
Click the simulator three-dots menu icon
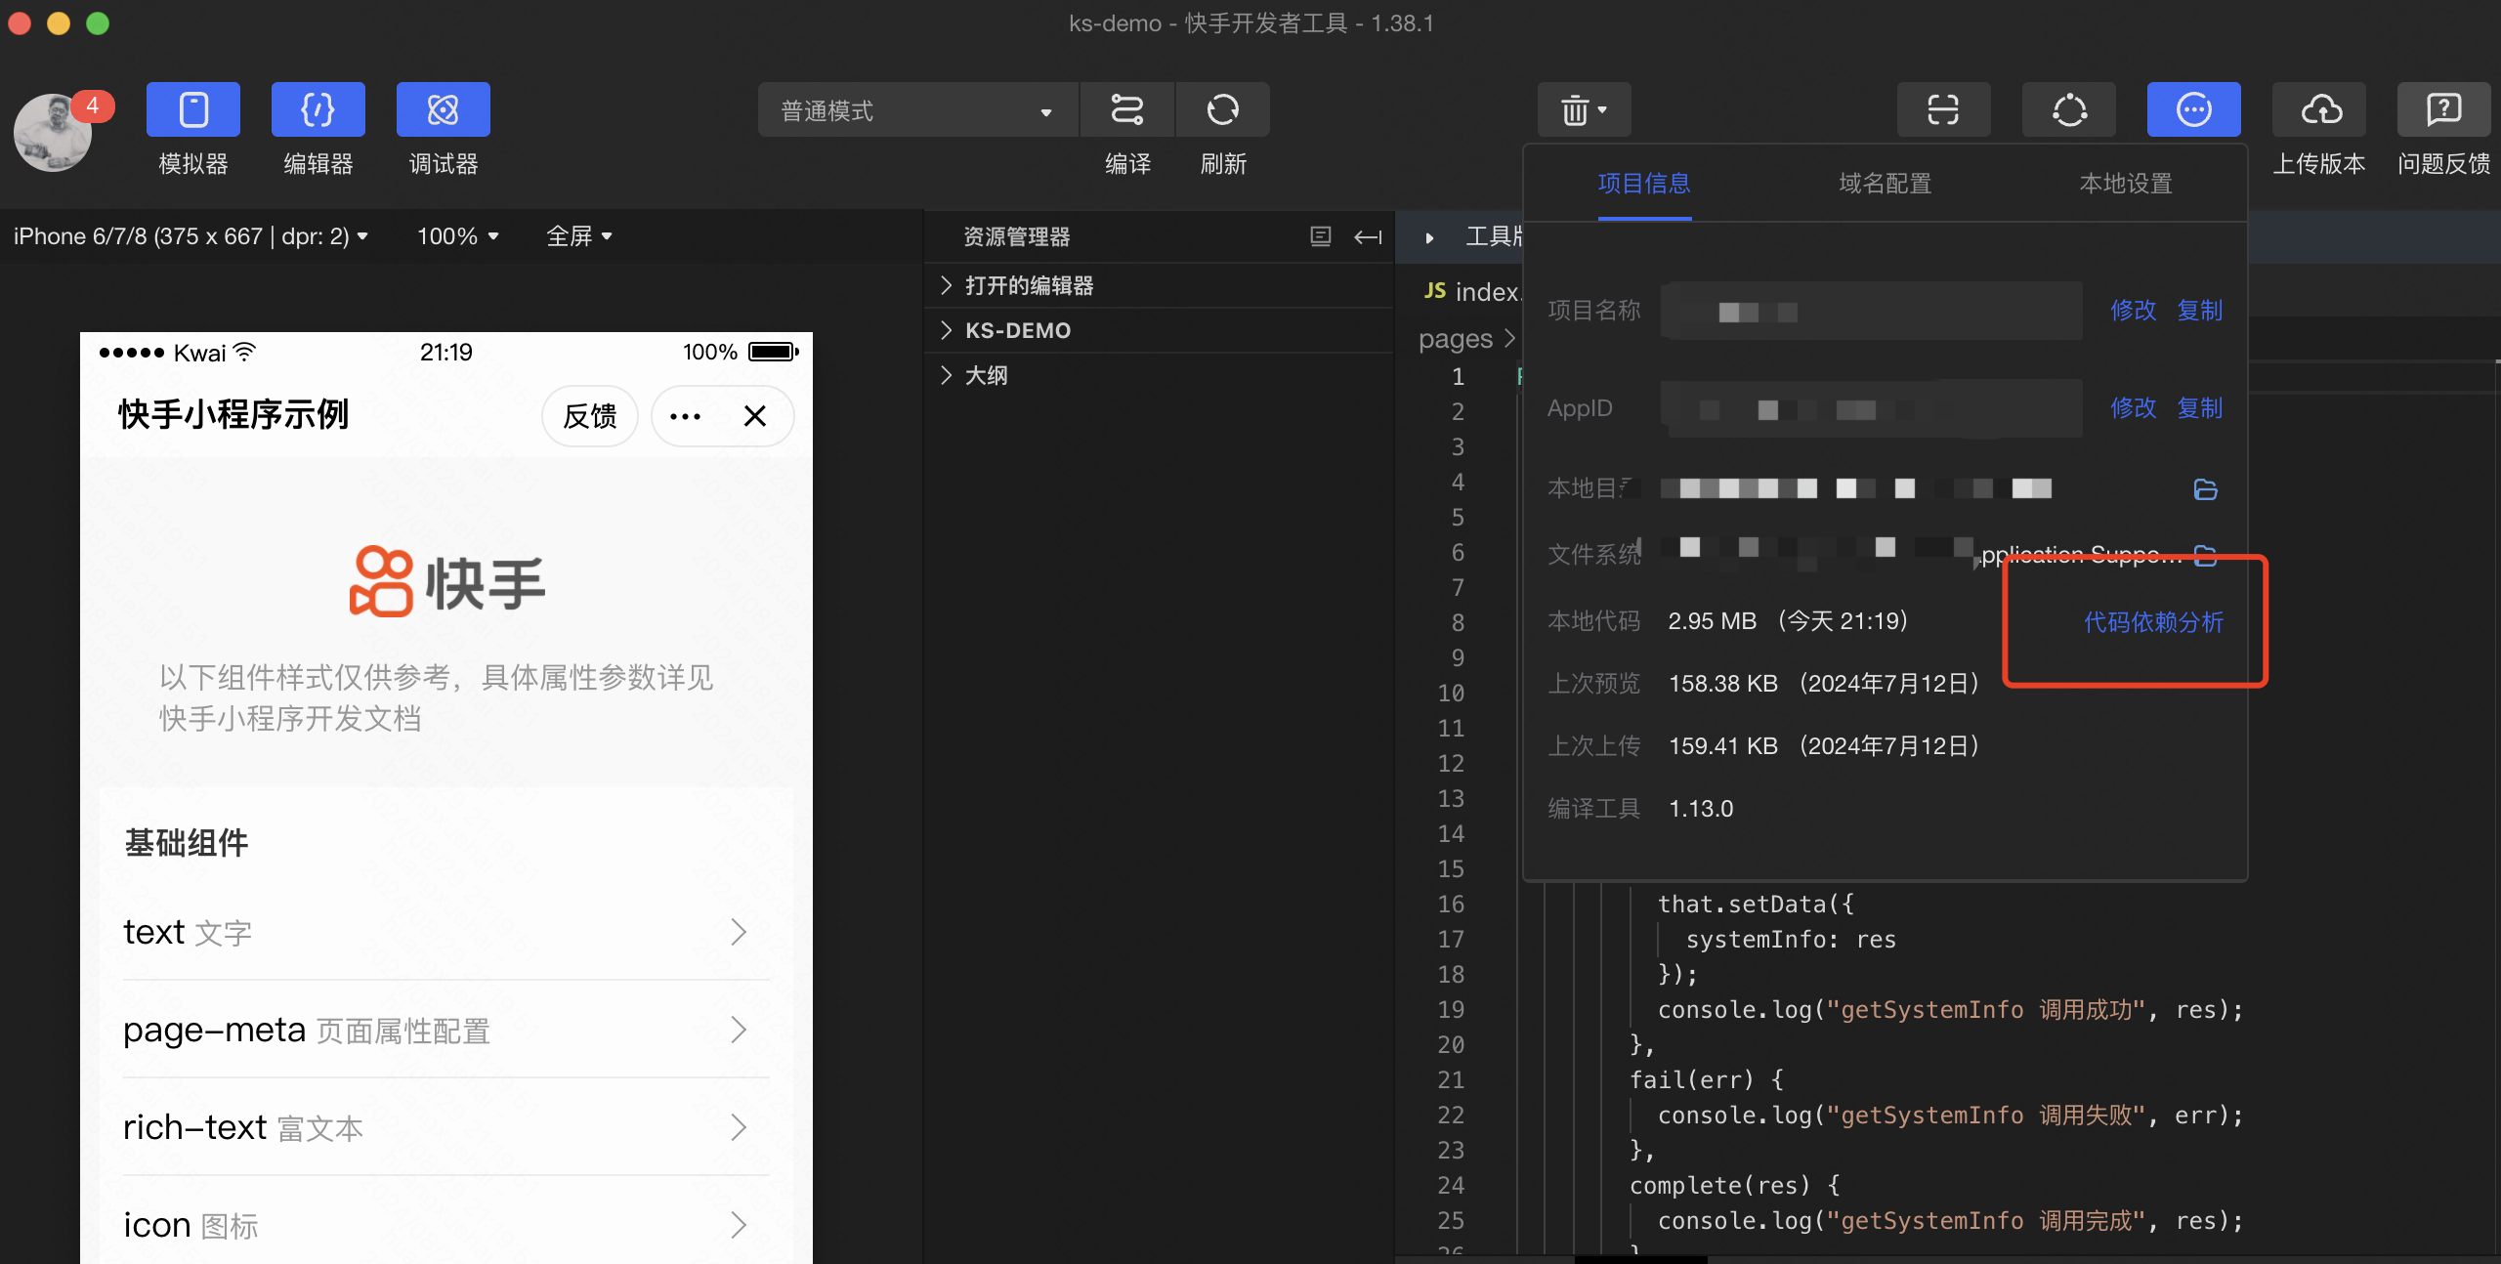(685, 416)
